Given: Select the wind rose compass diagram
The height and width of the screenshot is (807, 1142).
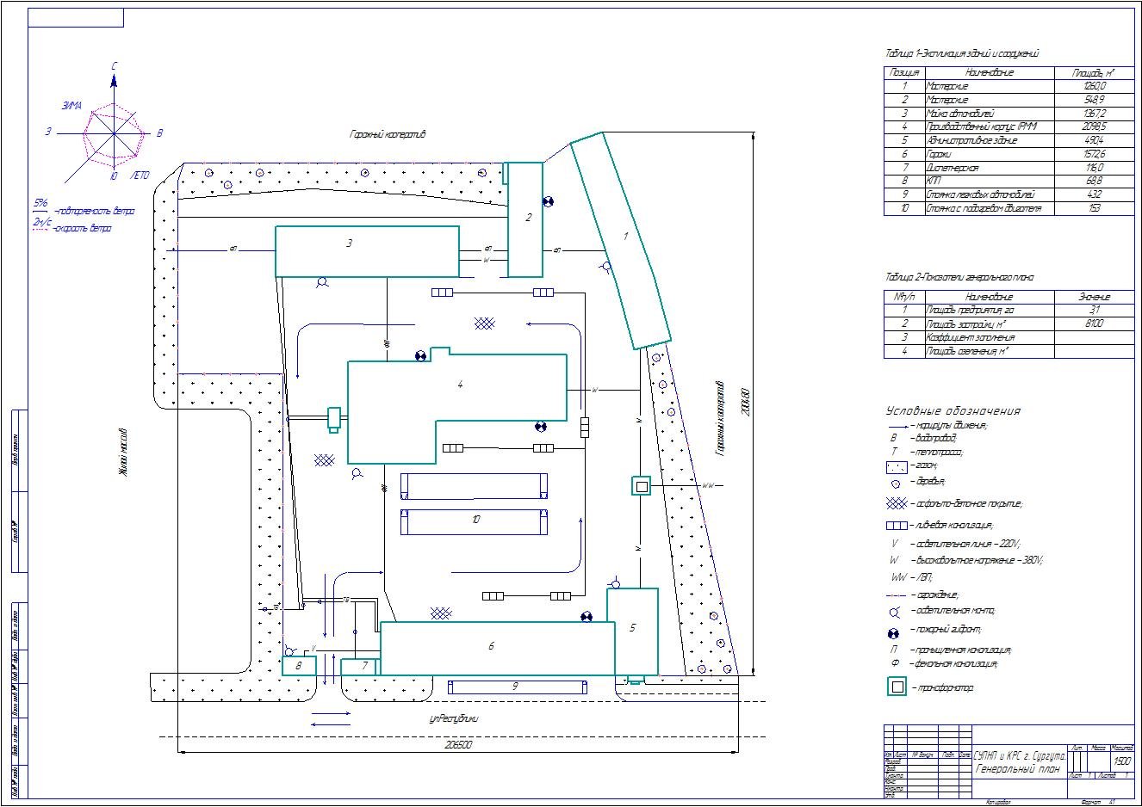Looking at the screenshot, I should tap(114, 133).
